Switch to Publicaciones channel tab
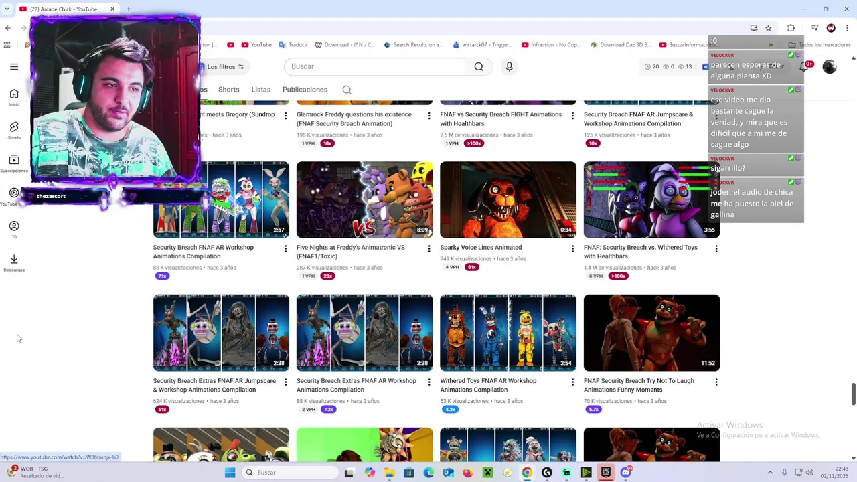 pos(305,90)
